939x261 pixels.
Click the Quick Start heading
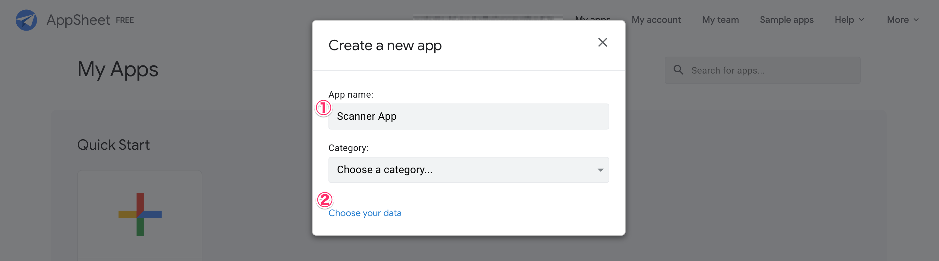click(113, 145)
